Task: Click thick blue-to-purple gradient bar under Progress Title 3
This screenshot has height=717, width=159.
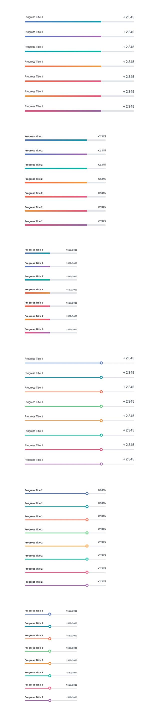Action: pos(37,267)
